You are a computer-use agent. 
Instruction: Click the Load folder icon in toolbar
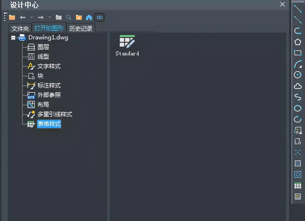(x=12, y=17)
